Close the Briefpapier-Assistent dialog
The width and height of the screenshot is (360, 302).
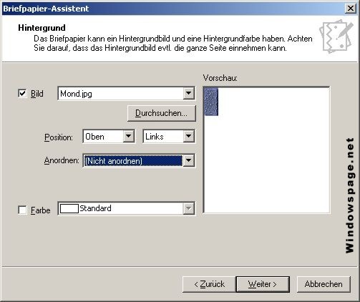pyautogui.click(x=351, y=9)
